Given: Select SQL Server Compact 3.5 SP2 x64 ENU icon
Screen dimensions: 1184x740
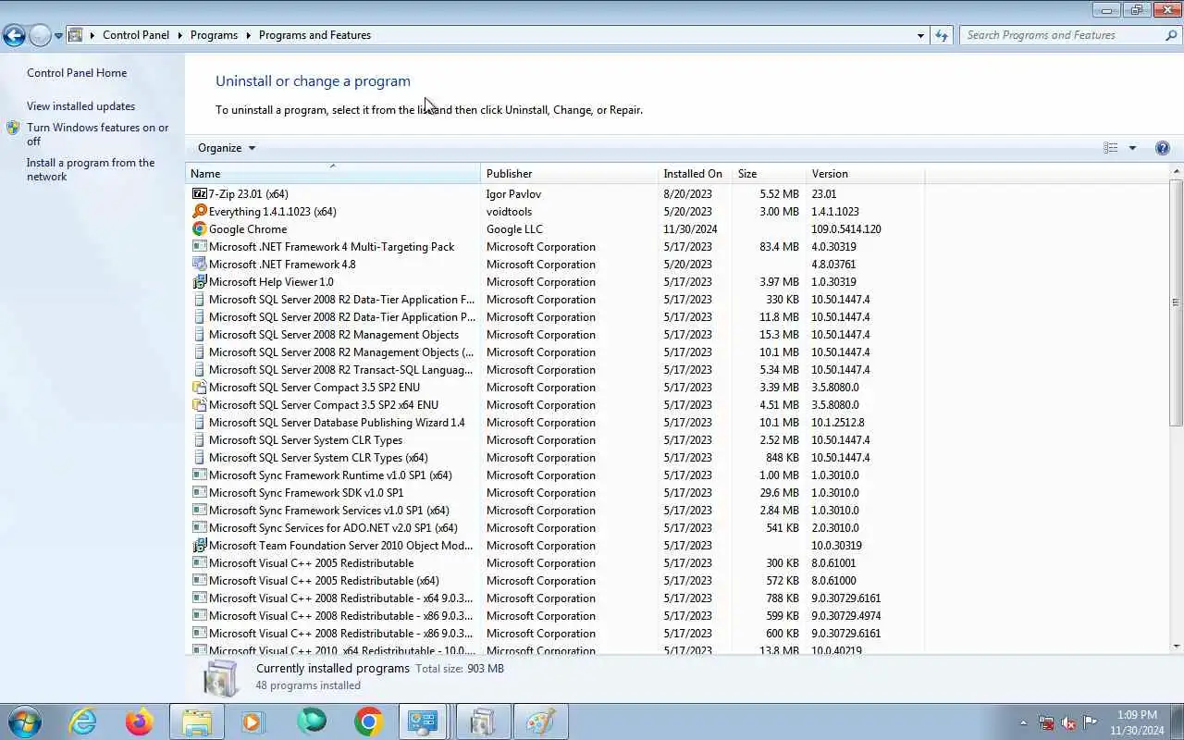Looking at the screenshot, I should (x=199, y=405).
